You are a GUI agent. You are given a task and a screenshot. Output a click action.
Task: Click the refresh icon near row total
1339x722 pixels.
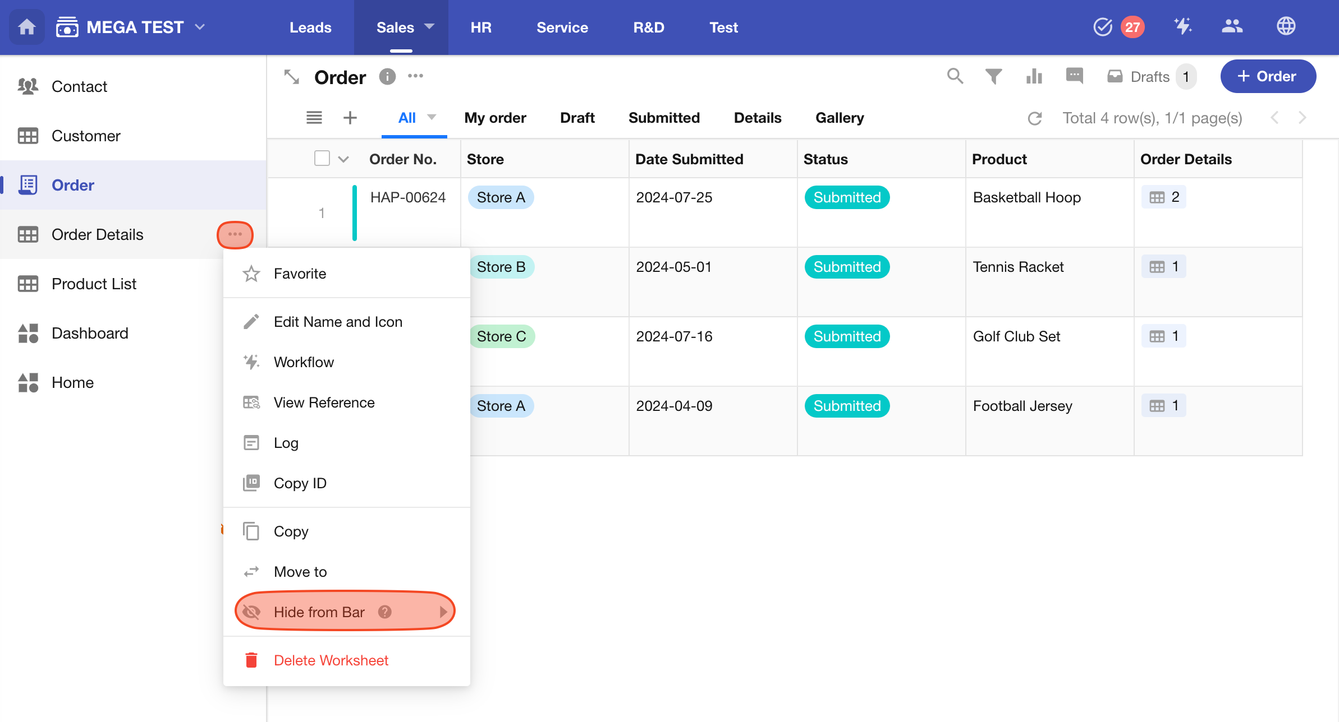(x=1034, y=118)
